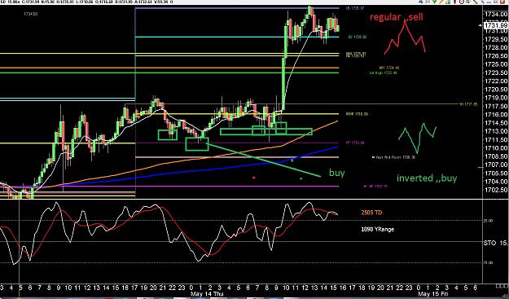The image size is (509, 299).
Task: Select the 'regular ,,sell' red text annotation
Action: (397, 17)
